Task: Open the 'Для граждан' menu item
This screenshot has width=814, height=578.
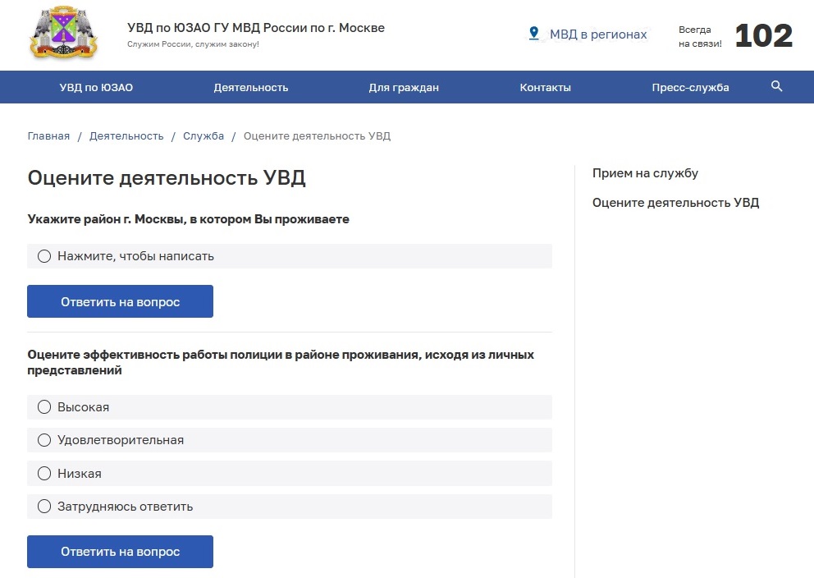Action: click(x=404, y=88)
